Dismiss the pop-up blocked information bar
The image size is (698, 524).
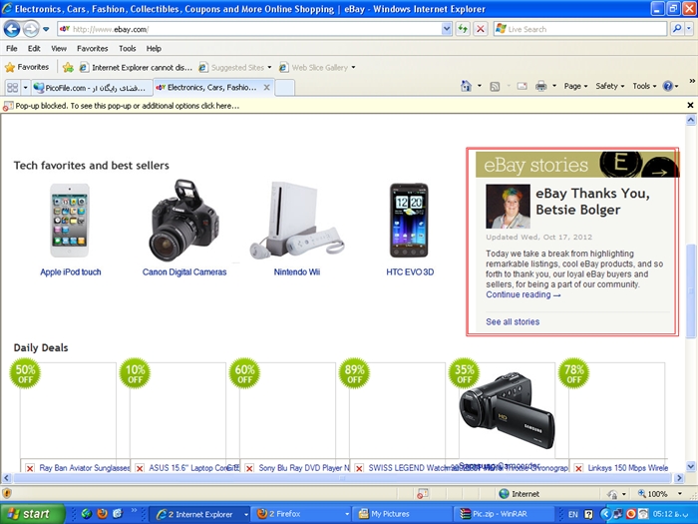(690, 105)
